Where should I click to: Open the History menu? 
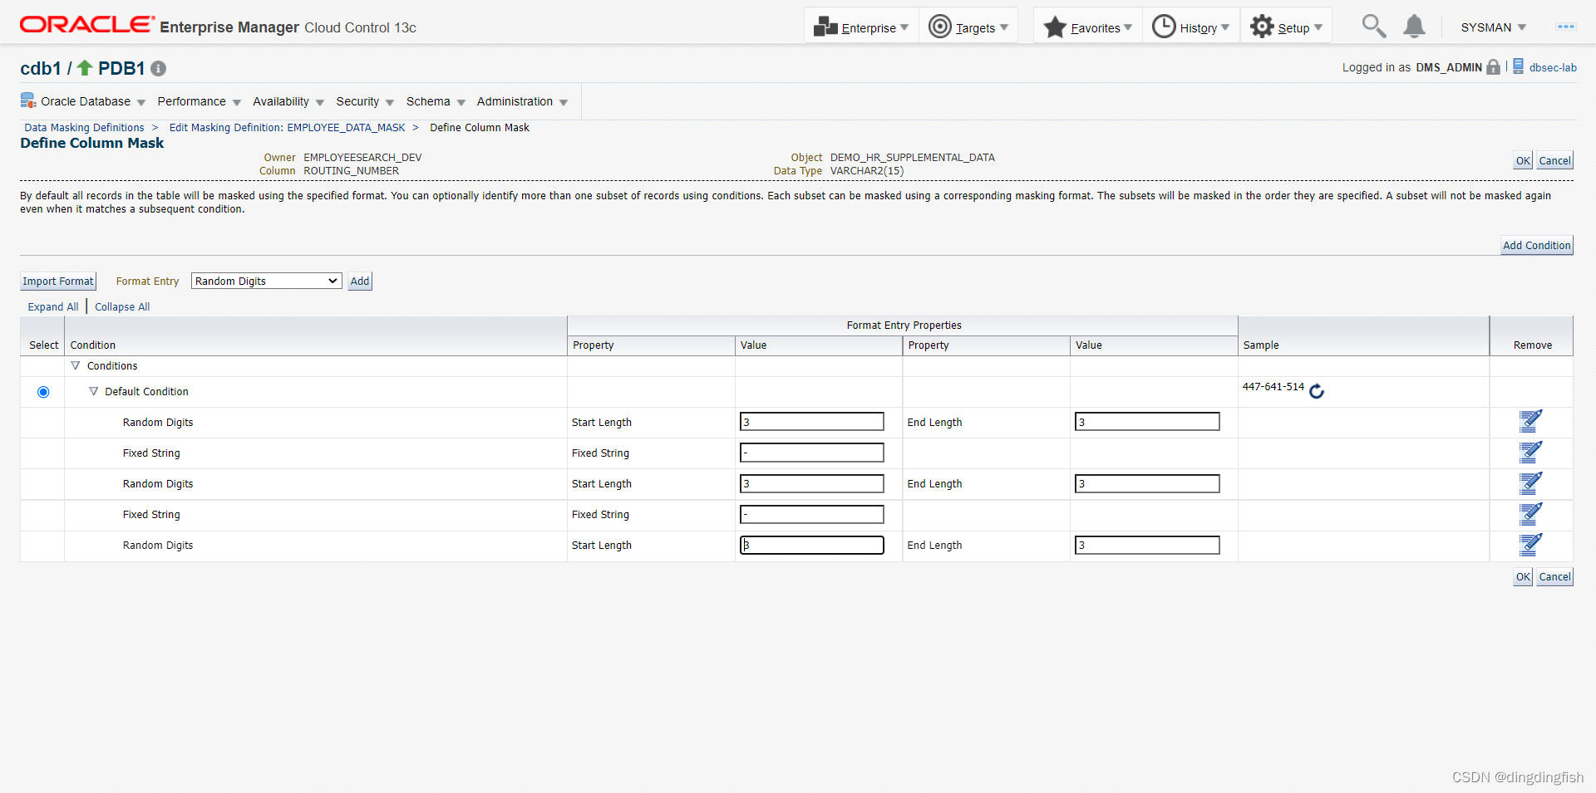(1190, 27)
